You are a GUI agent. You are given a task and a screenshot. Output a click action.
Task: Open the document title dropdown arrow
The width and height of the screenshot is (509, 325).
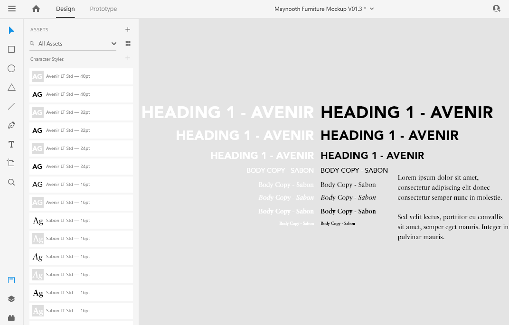pos(372,9)
